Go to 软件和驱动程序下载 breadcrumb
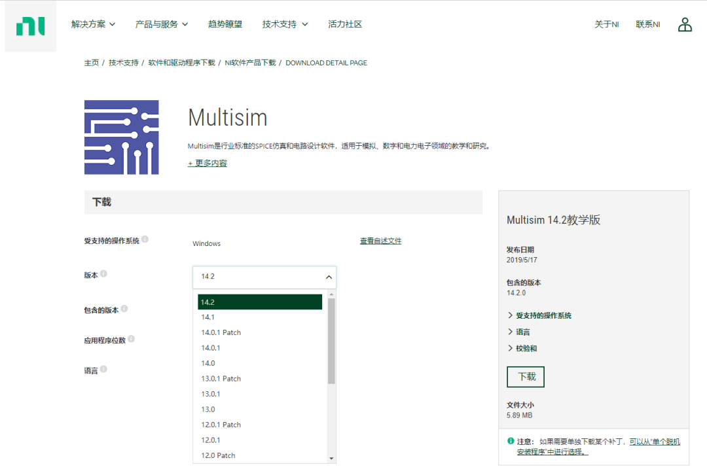707x475 pixels. tap(182, 63)
